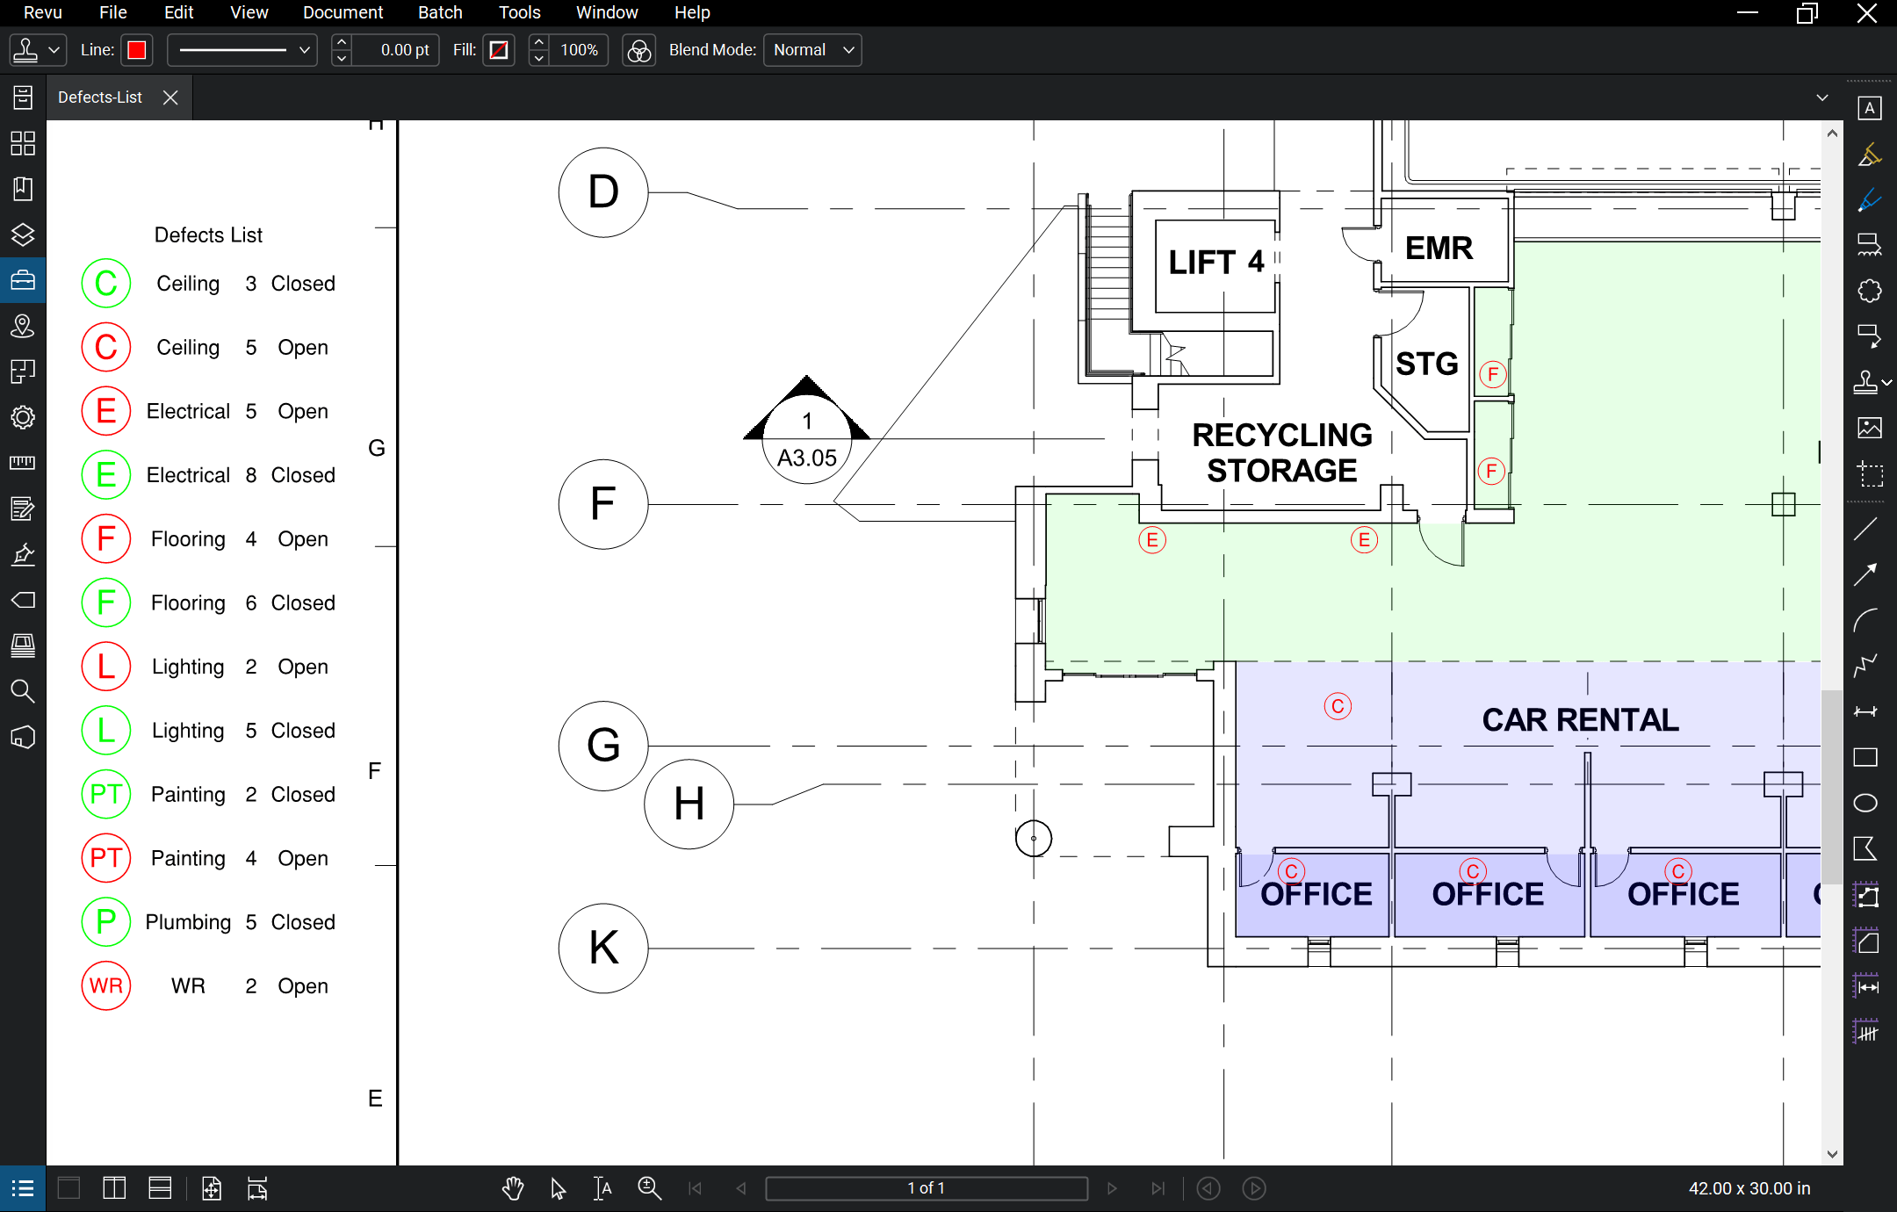Select the Snapshot capture tool
Screen dimensions: 1897x1212
pyautogui.click(x=1868, y=475)
